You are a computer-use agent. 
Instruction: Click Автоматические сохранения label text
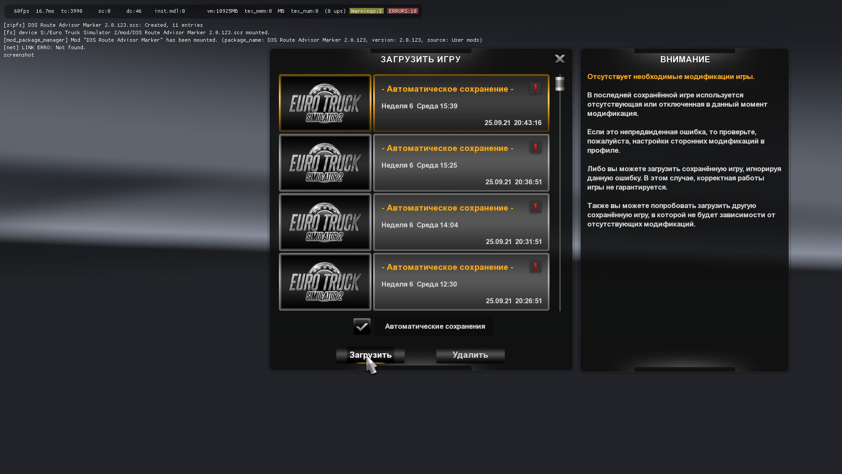coord(435,327)
